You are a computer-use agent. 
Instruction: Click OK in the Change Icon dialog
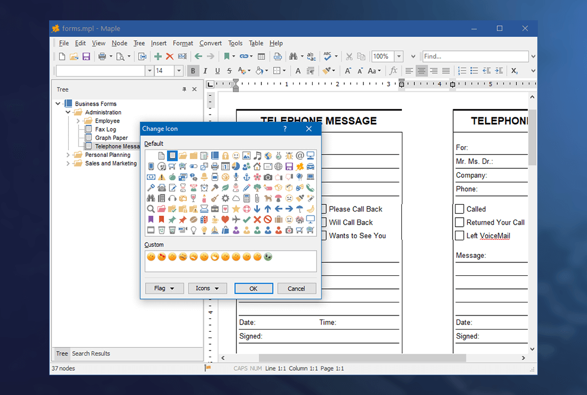click(253, 288)
